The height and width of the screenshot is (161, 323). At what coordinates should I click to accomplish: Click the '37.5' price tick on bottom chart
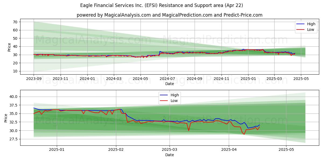14,105
